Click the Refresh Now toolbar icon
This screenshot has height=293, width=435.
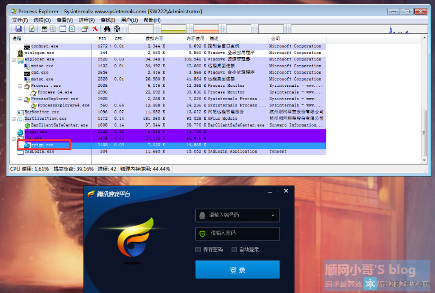click(31, 29)
